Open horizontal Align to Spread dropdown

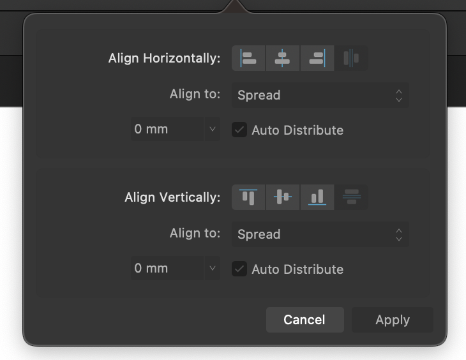[x=320, y=95]
